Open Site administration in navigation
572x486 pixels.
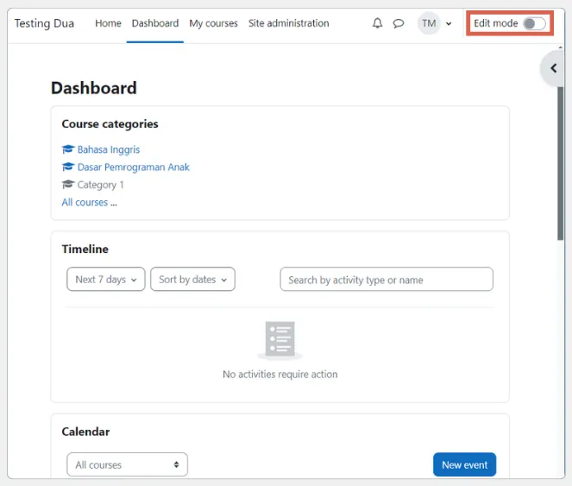point(288,23)
